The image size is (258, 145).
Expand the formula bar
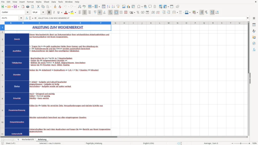[248, 18]
